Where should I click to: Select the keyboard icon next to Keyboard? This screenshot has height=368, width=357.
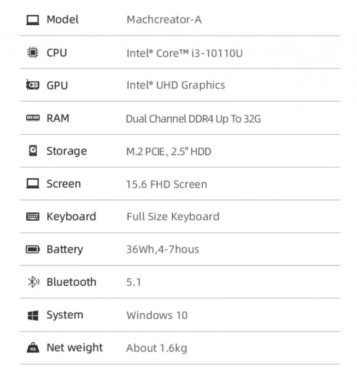(x=33, y=216)
